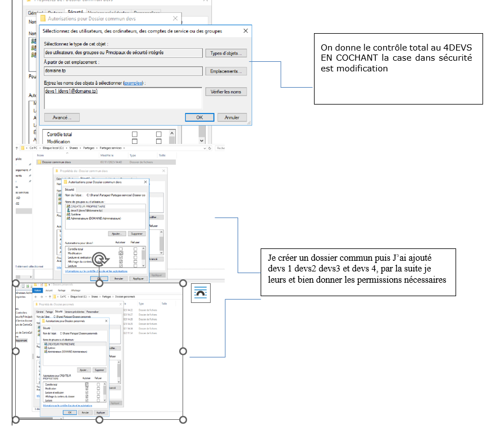
Task: Open the Avancé... options
Action: tap(62, 117)
